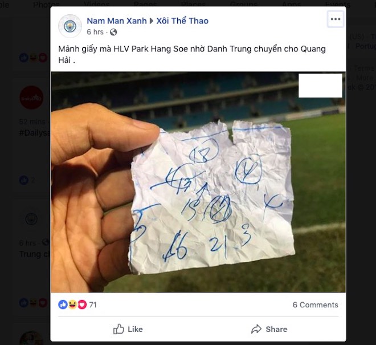This screenshot has height=345, width=376.
Task: Open the Xôi Thể Thao page link
Action: click(x=182, y=21)
